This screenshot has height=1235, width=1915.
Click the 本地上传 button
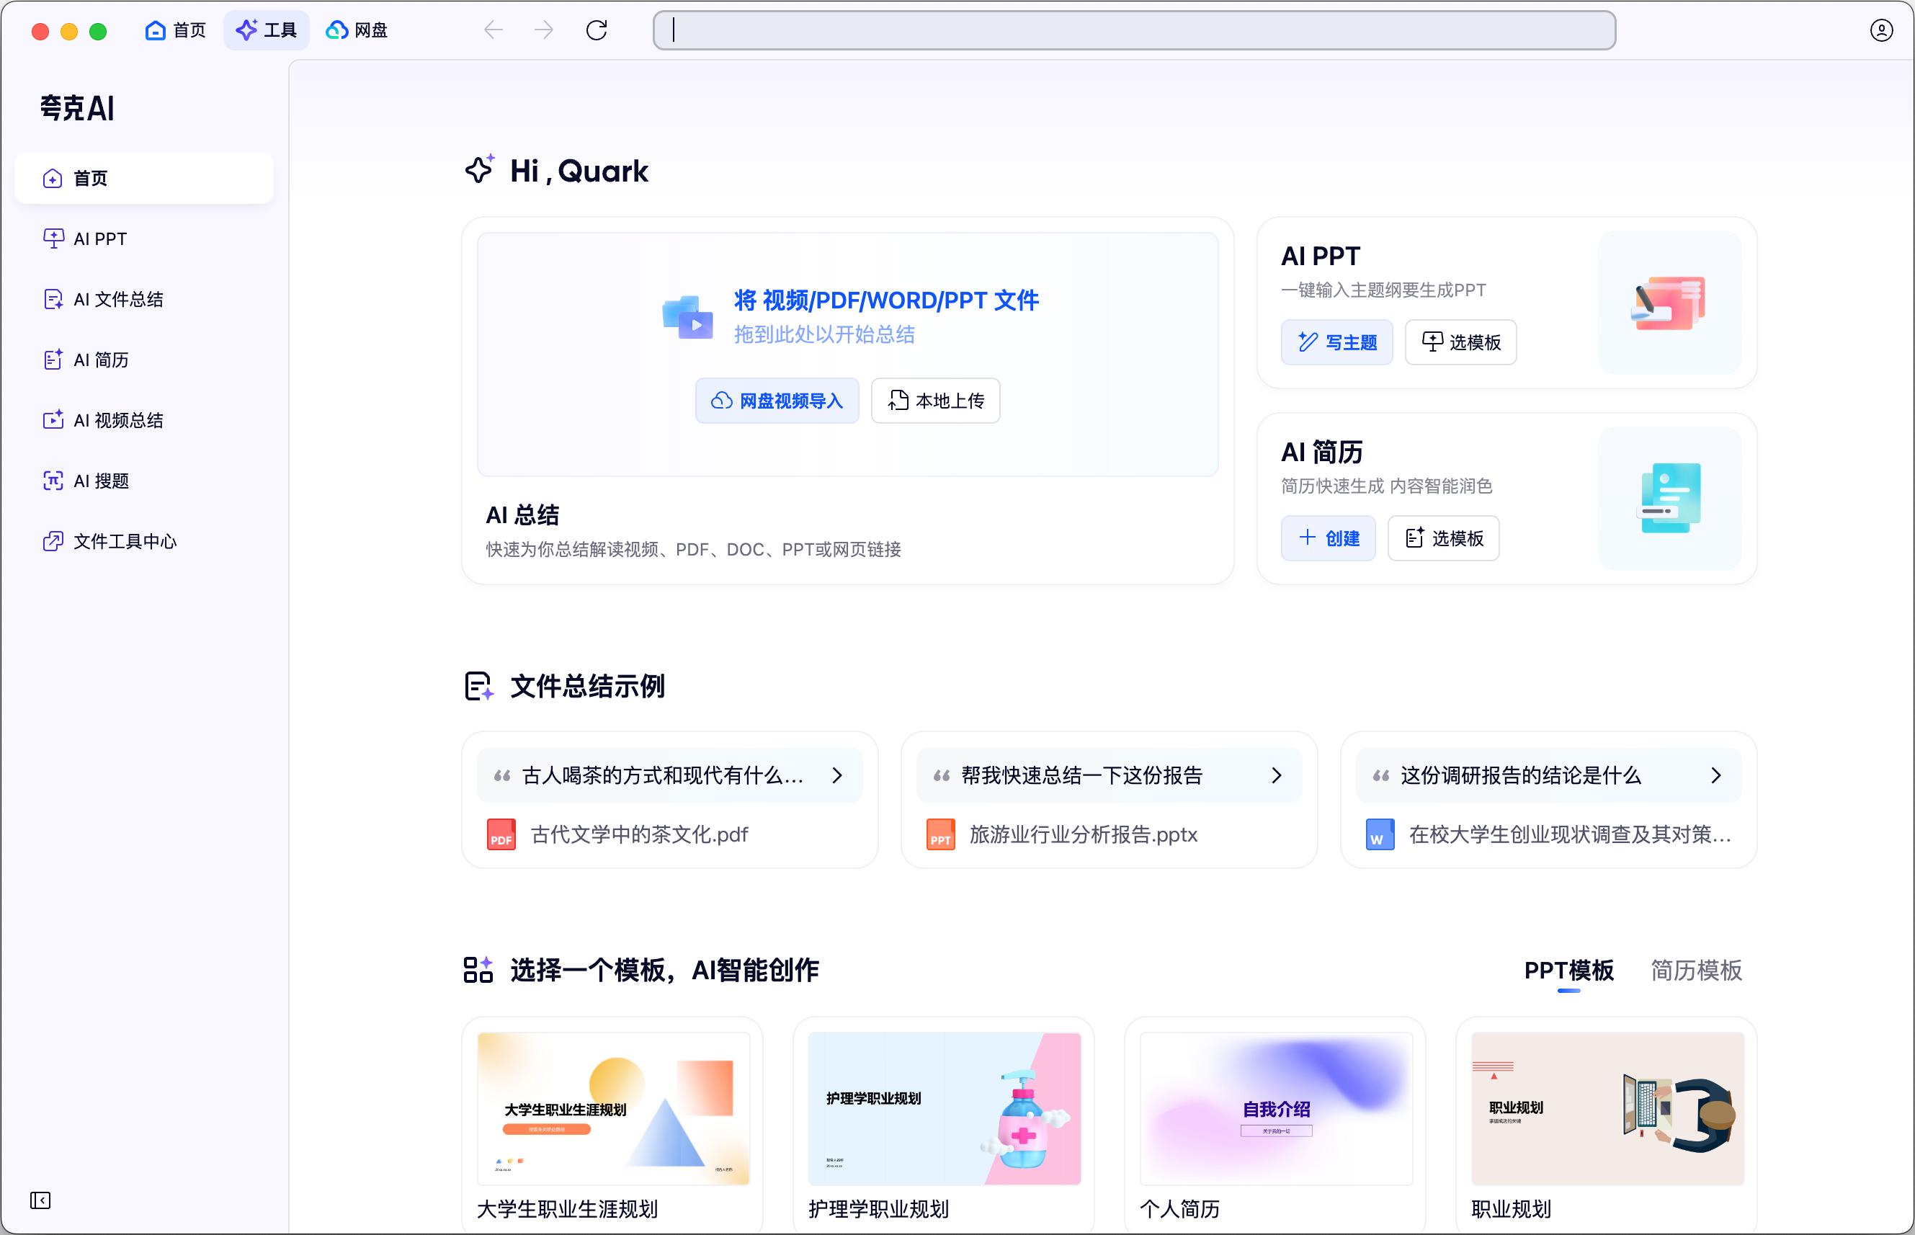[935, 400]
